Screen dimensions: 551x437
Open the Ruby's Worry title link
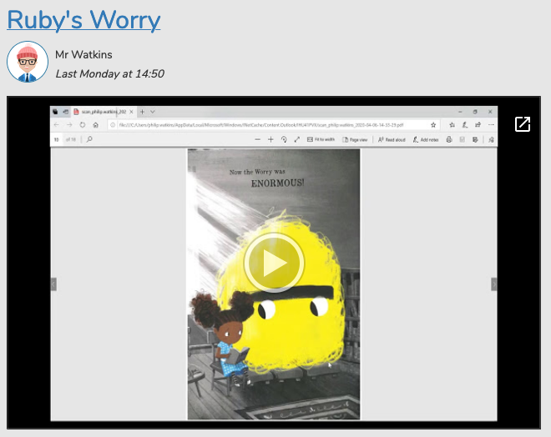click(x=83, y=20)
